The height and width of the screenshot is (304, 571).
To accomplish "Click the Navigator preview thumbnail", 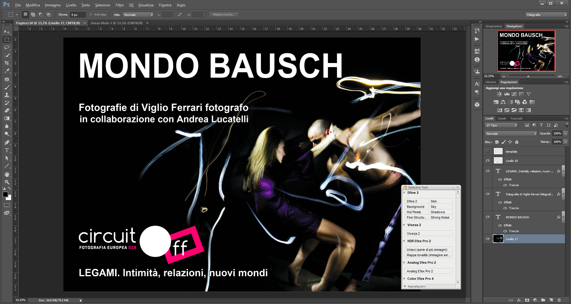I will (x=526, y=51).
